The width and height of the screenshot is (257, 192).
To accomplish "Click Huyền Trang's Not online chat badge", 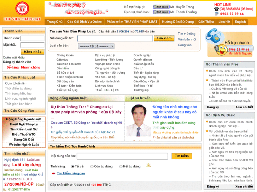I will click(x=161, y=7).
